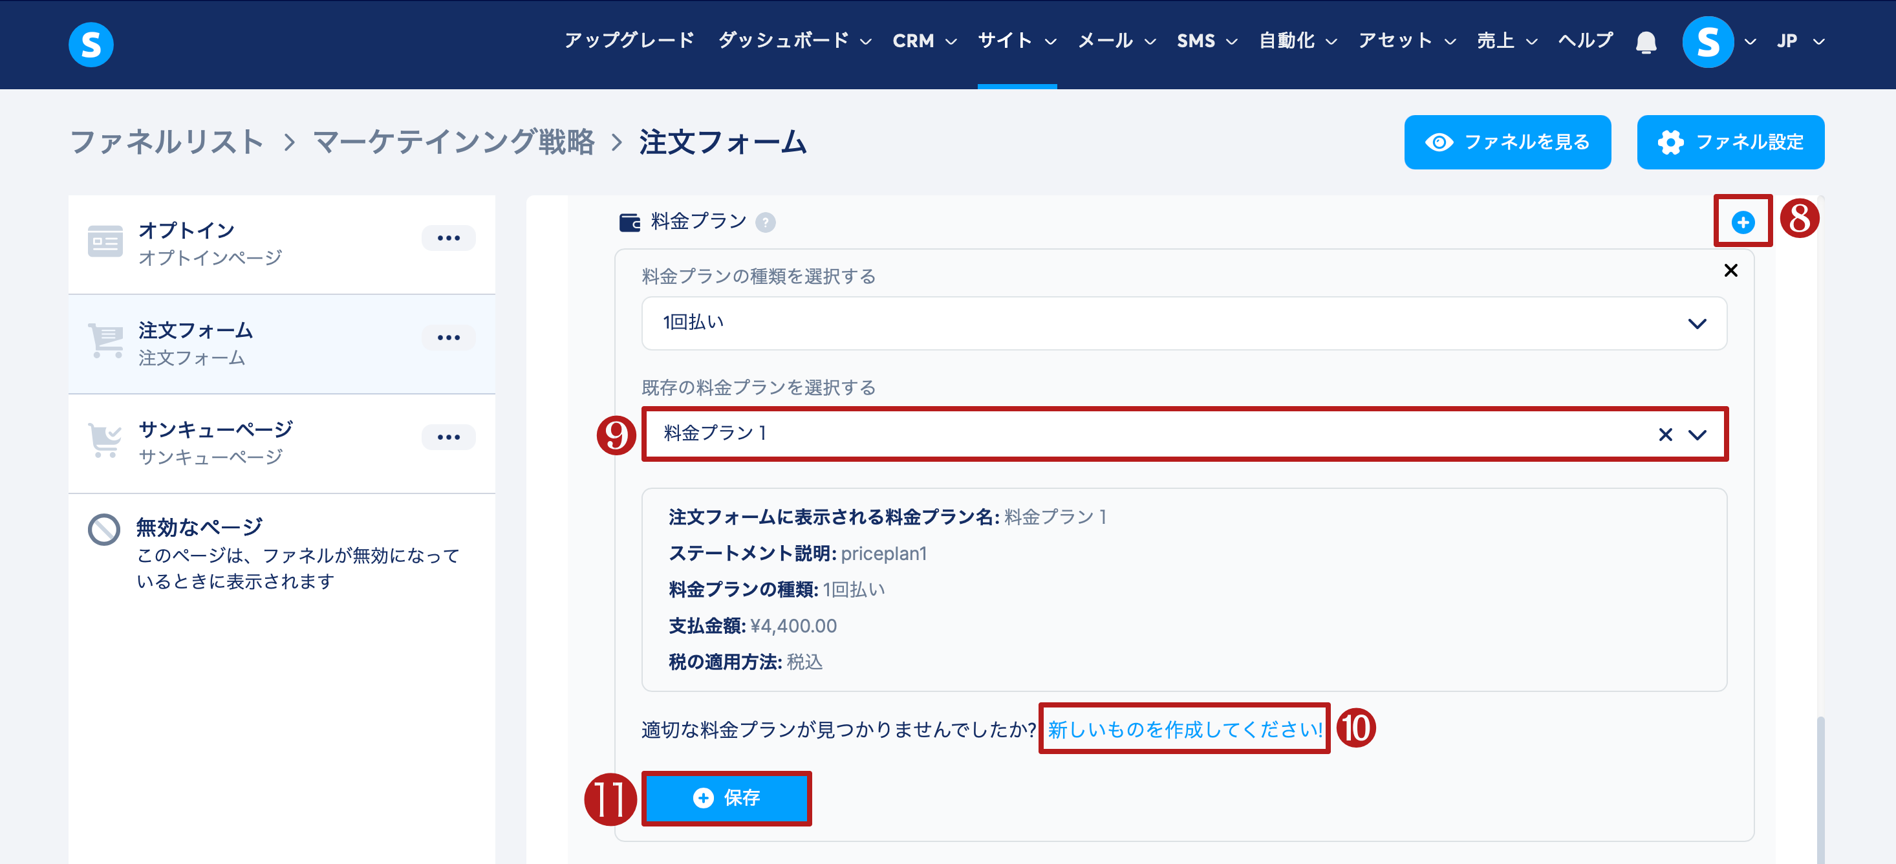Open options menu for 注文フォーム step
The width and height of the screenshot is (1896, 864).
pos(448,338)
